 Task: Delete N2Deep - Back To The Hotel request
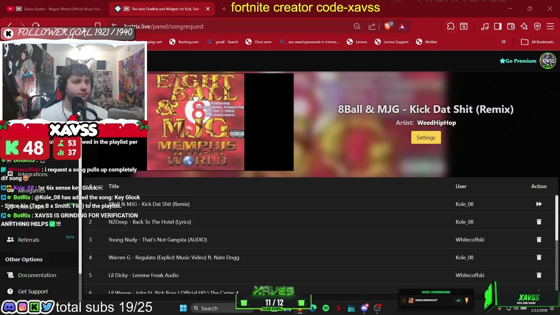[x=539, y=222]
